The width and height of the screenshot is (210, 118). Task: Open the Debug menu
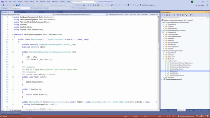[x=31, y=2]
